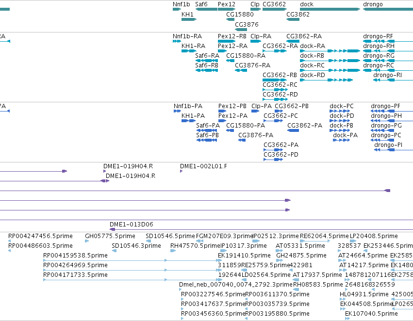The width and height of the screenshot is (413, 321).
Task: Select the CG3662-RA transcript
Action: point(275,51)
